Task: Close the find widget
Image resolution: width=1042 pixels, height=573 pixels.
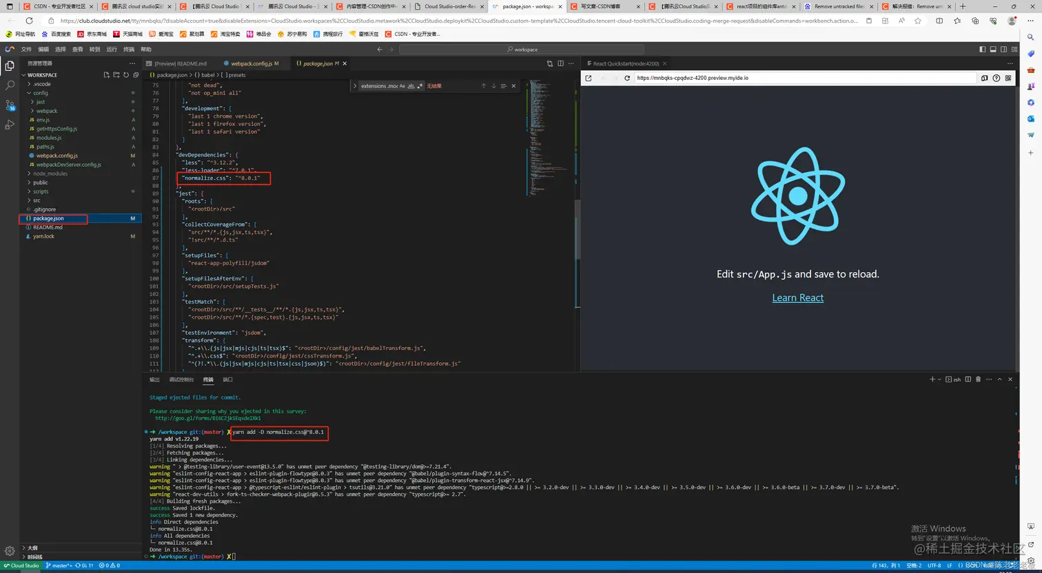Action: coord(513,86)
